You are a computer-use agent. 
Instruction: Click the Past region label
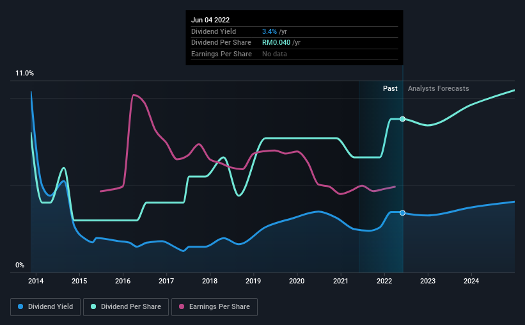(390, 88)
